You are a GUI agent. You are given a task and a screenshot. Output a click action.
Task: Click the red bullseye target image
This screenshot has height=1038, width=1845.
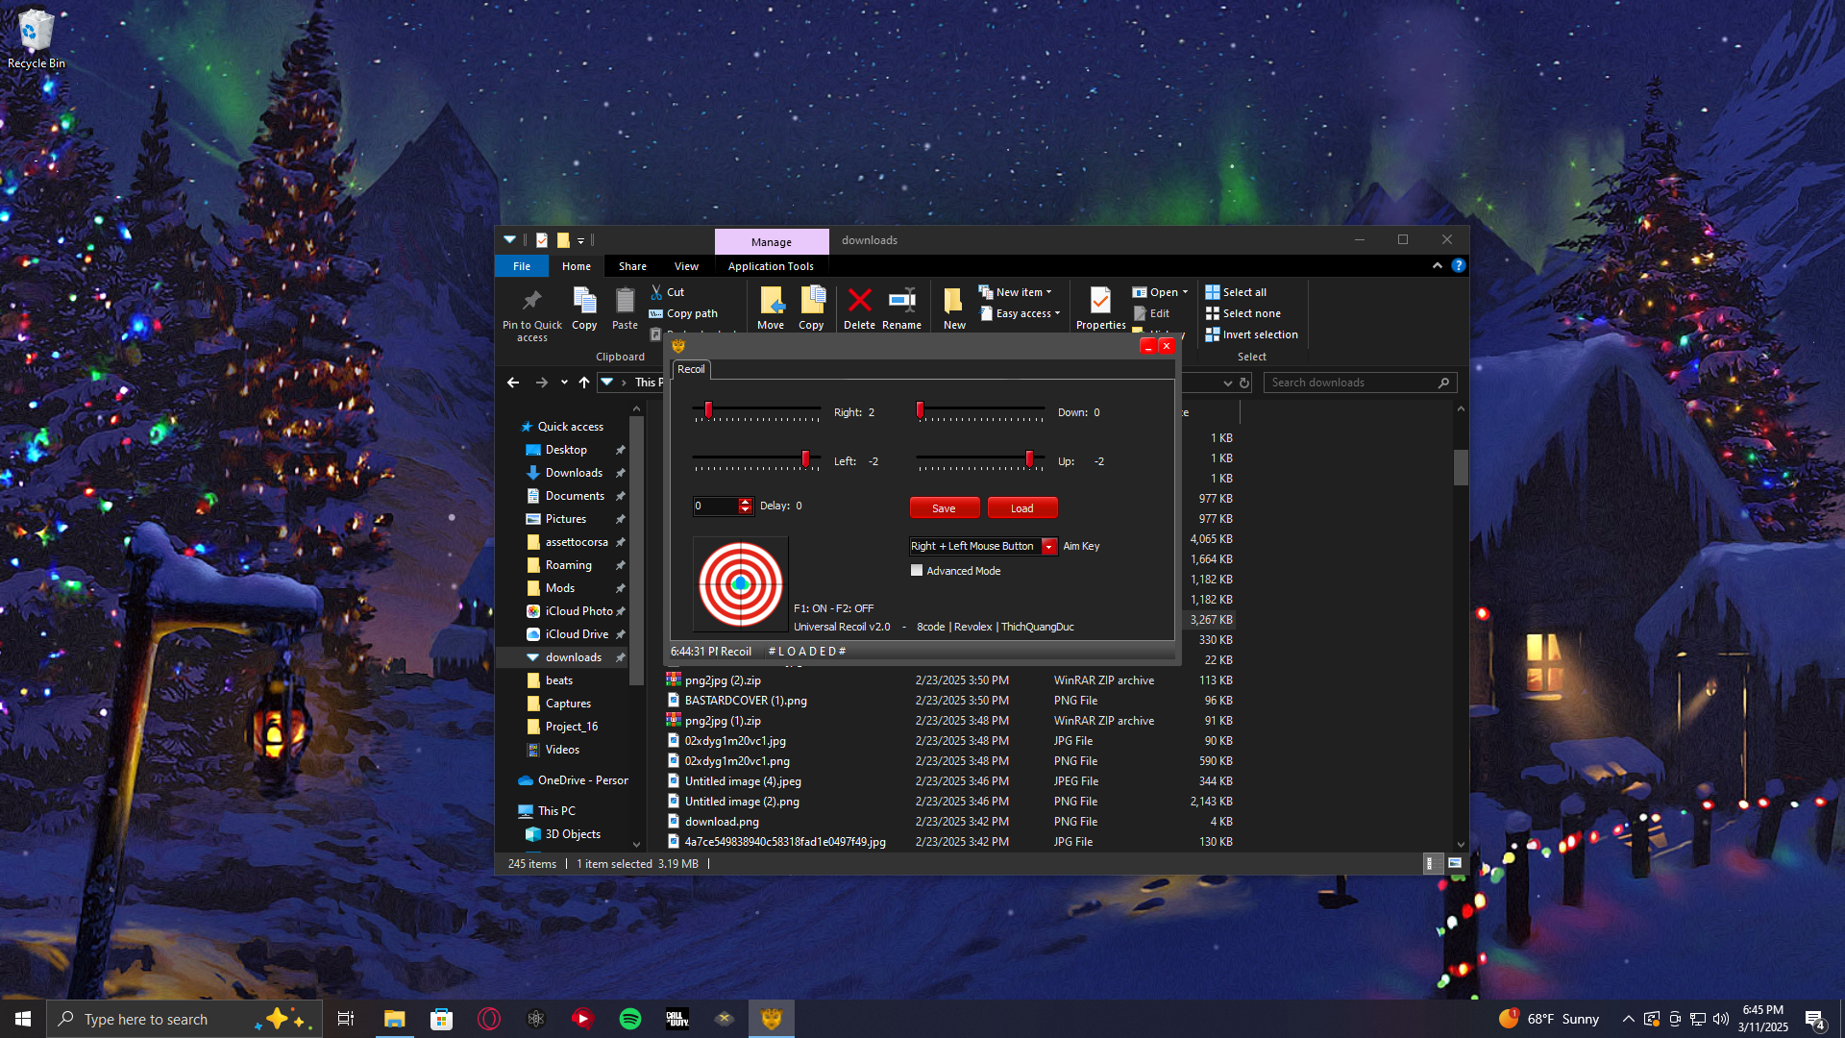[x=741, y=583]
